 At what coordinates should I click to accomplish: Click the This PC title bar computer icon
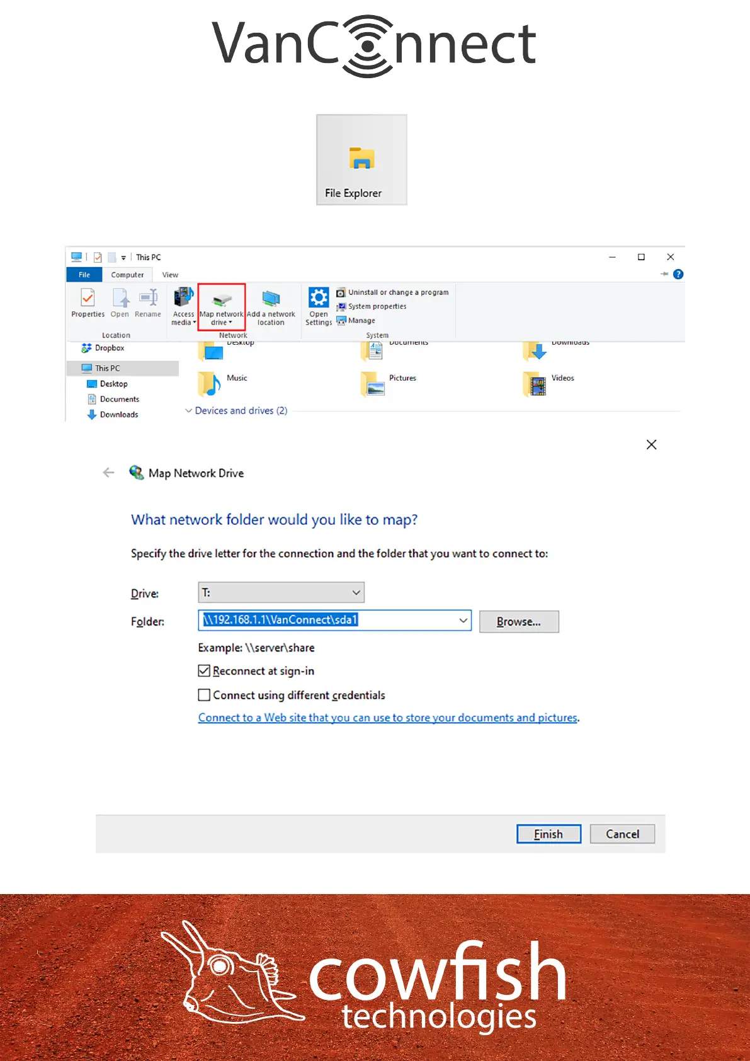click(x=76, y=257)
